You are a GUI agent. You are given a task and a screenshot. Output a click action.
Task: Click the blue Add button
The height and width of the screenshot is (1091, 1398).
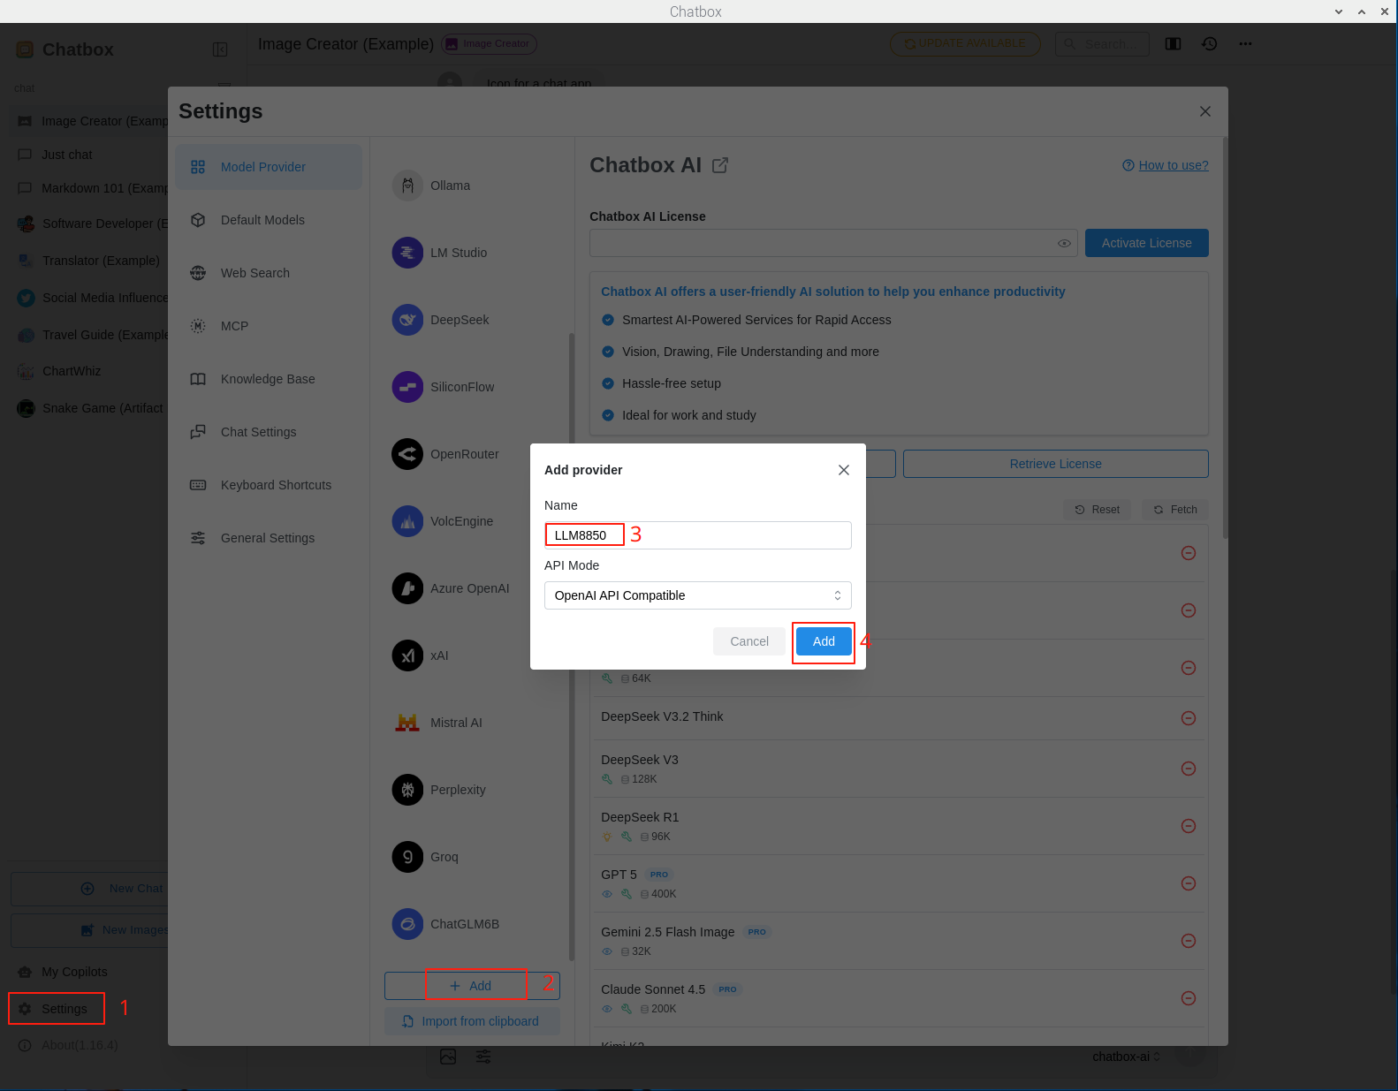824,641
